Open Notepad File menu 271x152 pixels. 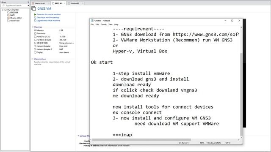pyautogui.click(x=92, y=24)
